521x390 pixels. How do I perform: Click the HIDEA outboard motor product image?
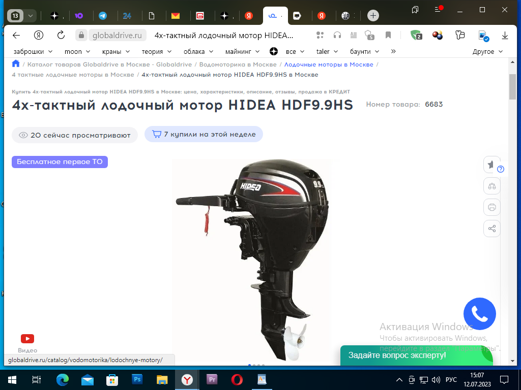point(251,261)
